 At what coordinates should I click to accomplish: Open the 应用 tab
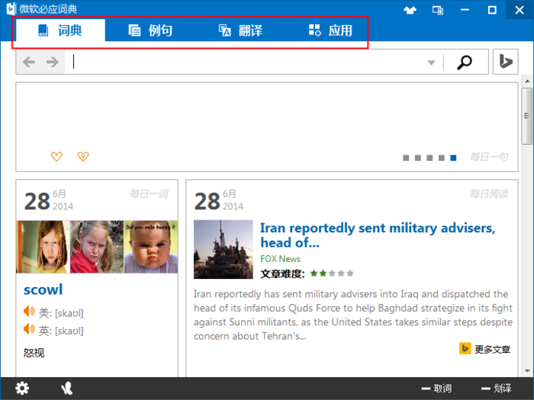click(330, 30)
